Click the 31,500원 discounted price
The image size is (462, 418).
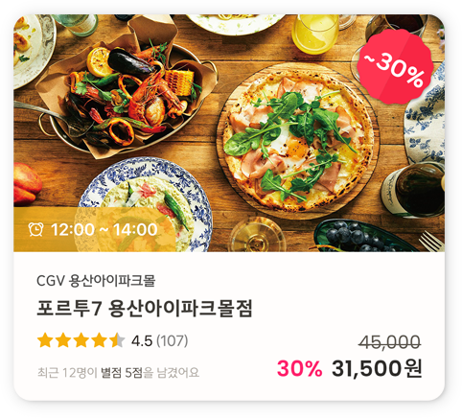377,368
